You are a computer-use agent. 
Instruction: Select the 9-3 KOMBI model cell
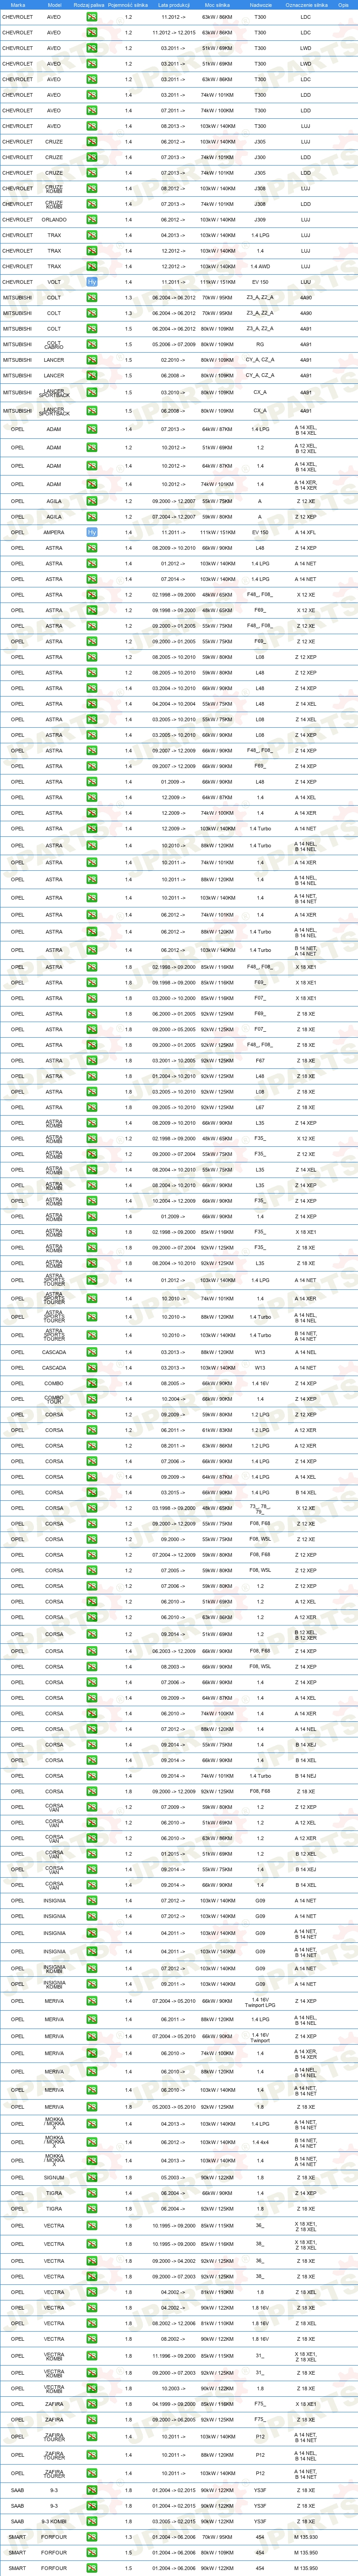pos(55,2521)
